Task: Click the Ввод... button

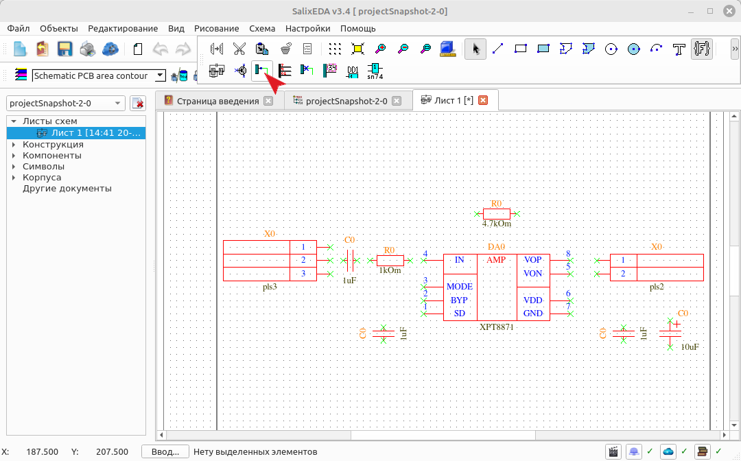Action: (165, 452)
